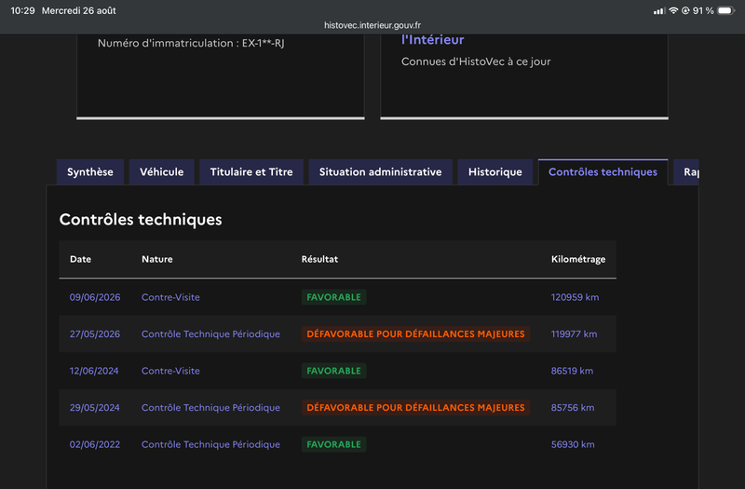The width and height of the screenshot is (745, 489).
Task: Click the FAVORABLE badge for 12/06/2024
Action: [334, 371]
